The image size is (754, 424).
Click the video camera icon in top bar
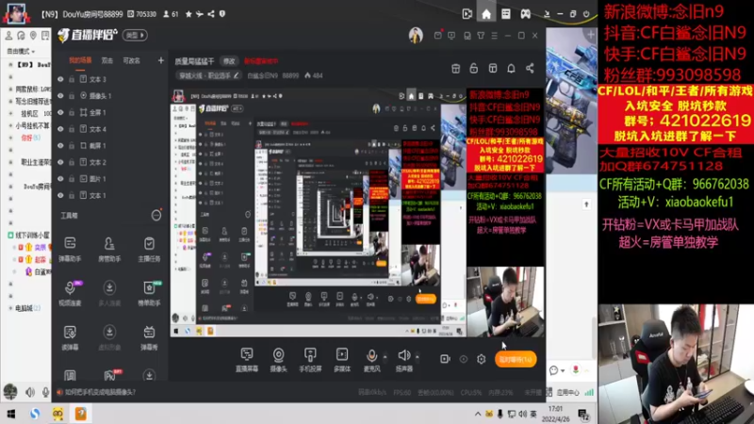(x=467, y=14)
